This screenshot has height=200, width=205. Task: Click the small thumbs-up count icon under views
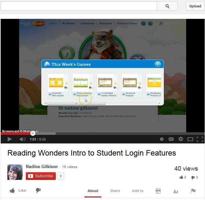[x=181, y=177]
